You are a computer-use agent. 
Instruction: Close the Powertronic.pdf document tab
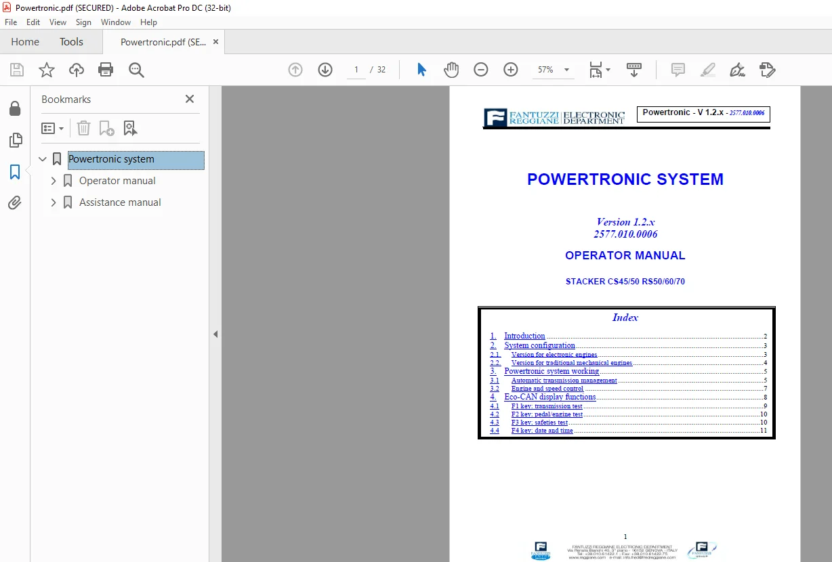pos(215,42)
